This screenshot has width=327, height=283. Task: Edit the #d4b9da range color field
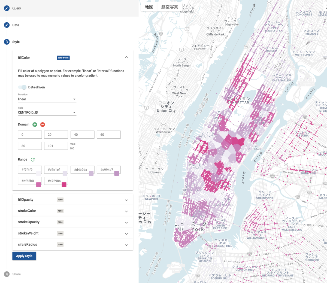click(x=83, y=170)
